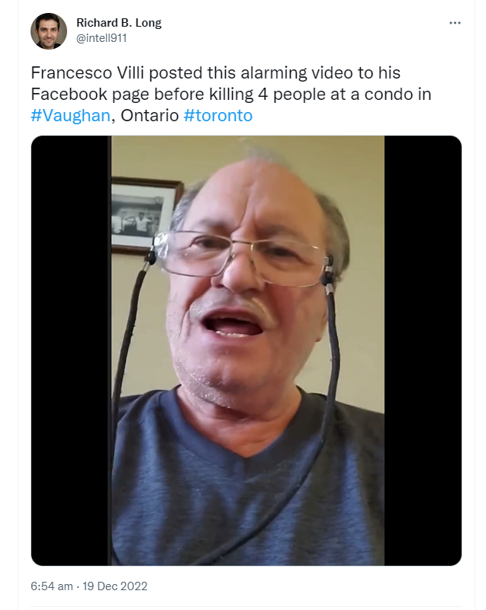Click the tweet text starting with Francesco Villi
This screenshot has height=610, width=486.
tap(231, 94)
